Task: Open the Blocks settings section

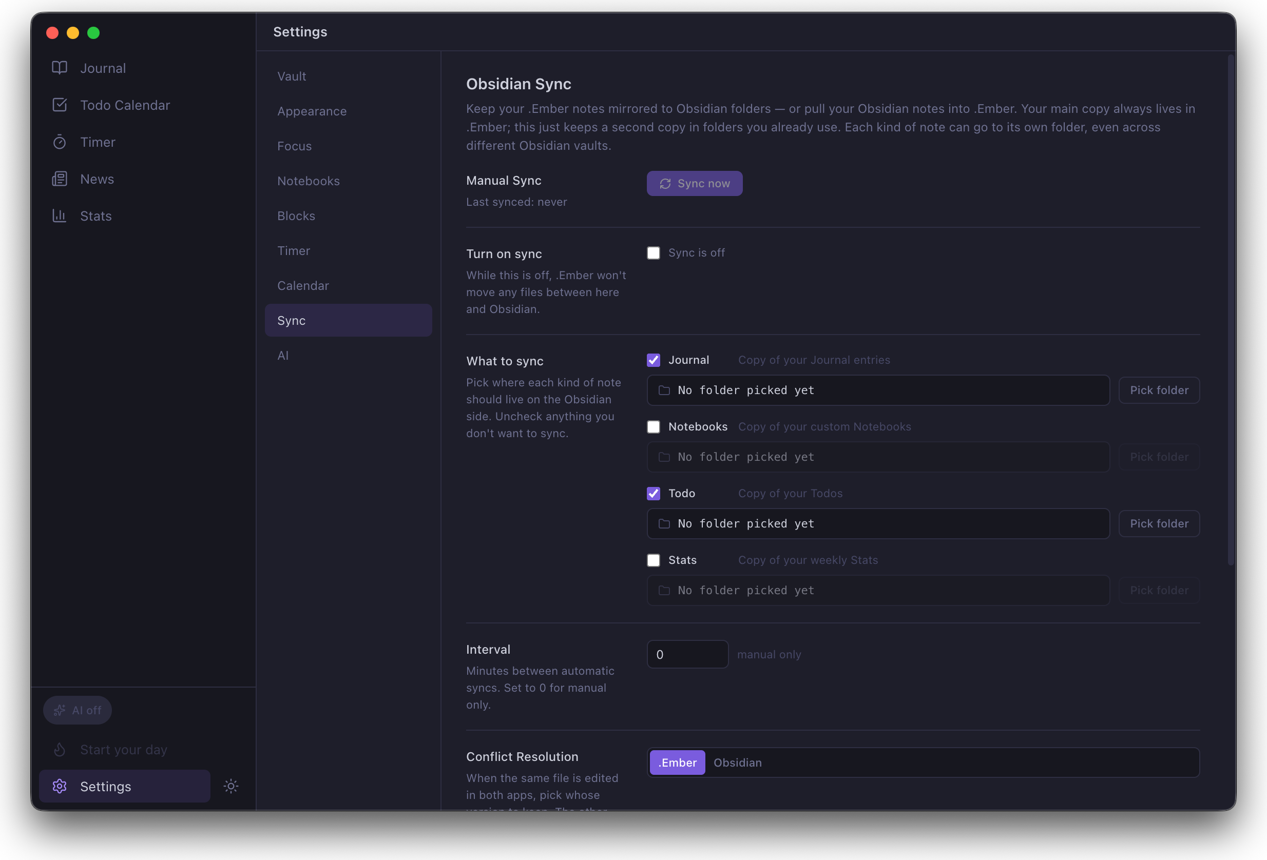Action: point(349,216)
